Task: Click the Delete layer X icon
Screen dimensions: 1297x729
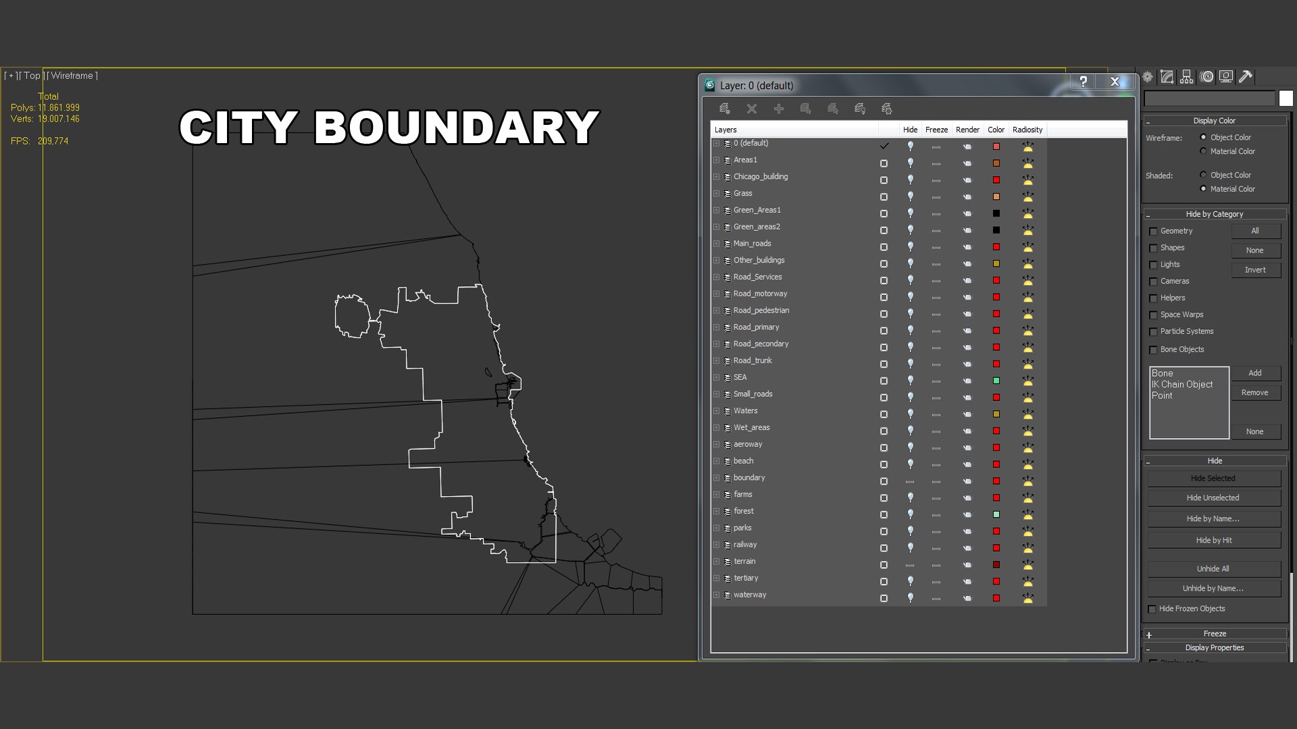Action: click(x=751, y=109)
